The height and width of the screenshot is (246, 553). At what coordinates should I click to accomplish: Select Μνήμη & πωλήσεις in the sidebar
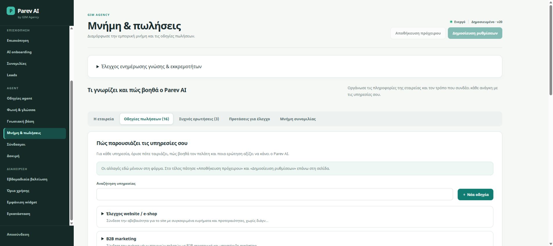pyautogui.click(x=35, y=133)
